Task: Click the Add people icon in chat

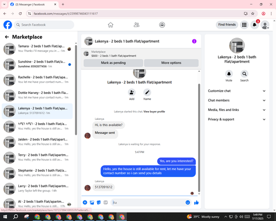Action: tap(132, 92)
